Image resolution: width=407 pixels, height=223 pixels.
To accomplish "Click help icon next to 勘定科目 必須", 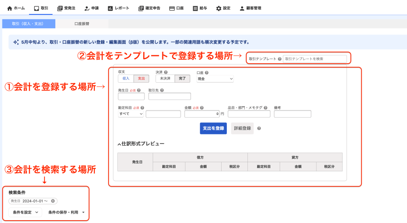I will pyautogui.click(x=142, y=108).
